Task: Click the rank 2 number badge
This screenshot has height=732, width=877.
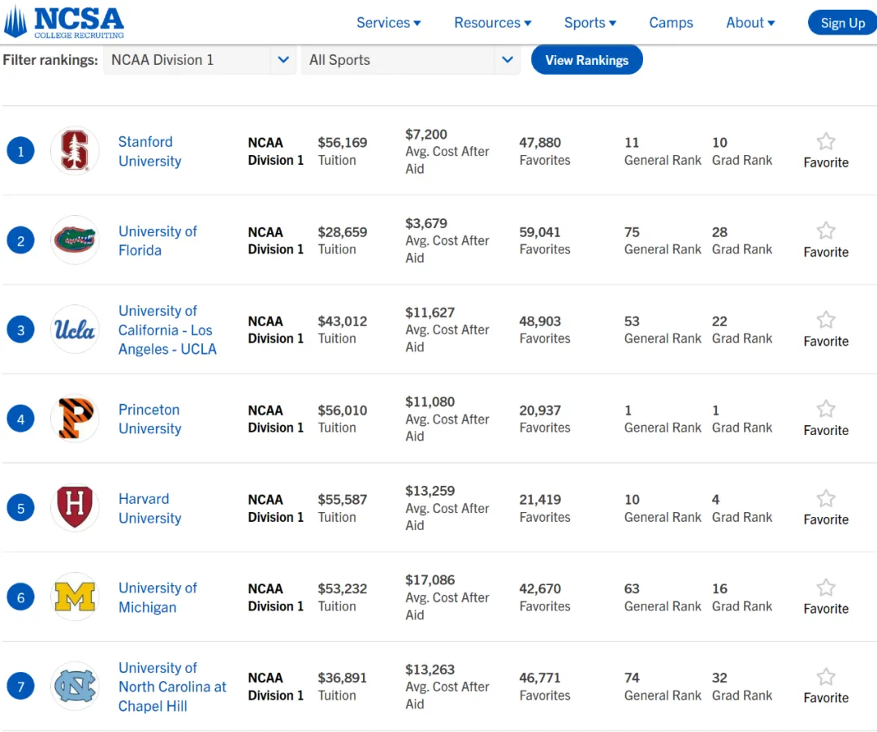Action: 20,240
